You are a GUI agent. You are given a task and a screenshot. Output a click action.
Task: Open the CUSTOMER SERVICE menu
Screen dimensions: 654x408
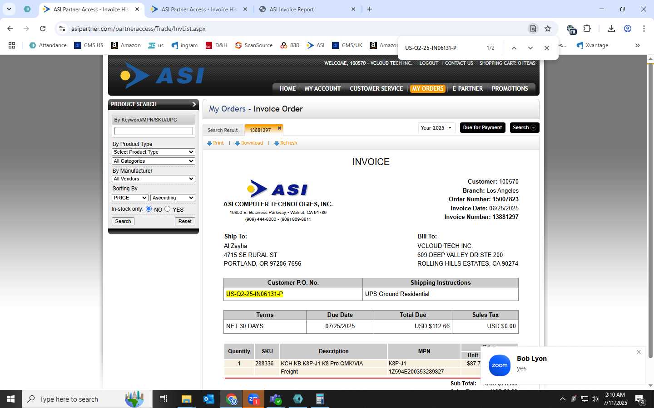(x=377, y=89)
